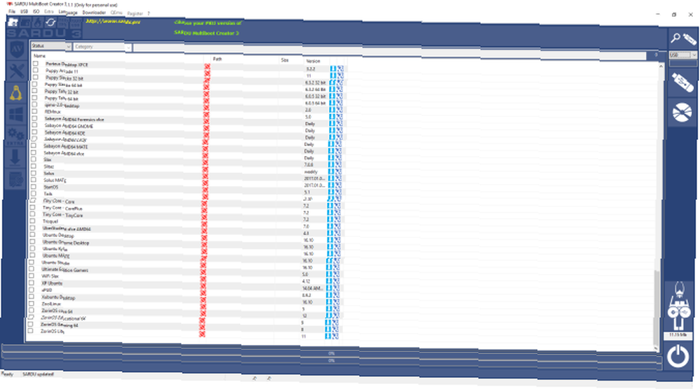Tick the REMnux checkbox

click(35, 111)
